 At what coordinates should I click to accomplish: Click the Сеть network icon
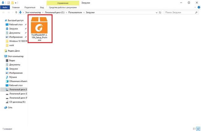(6, 107)
